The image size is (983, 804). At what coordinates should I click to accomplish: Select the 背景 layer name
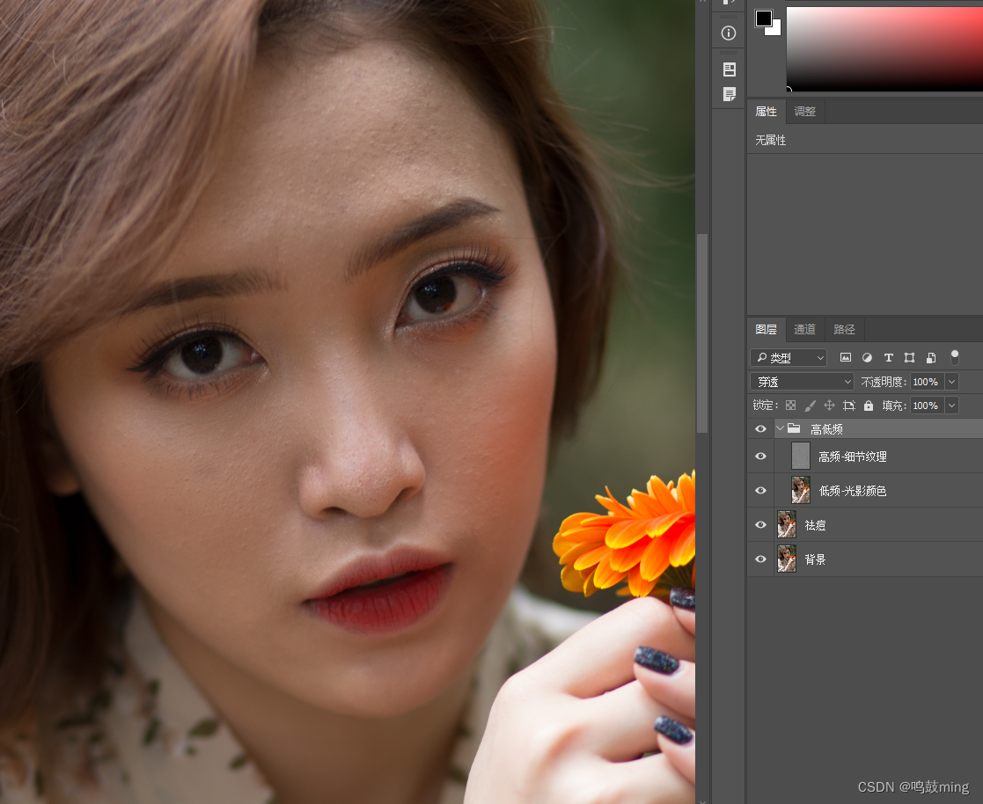815,559
